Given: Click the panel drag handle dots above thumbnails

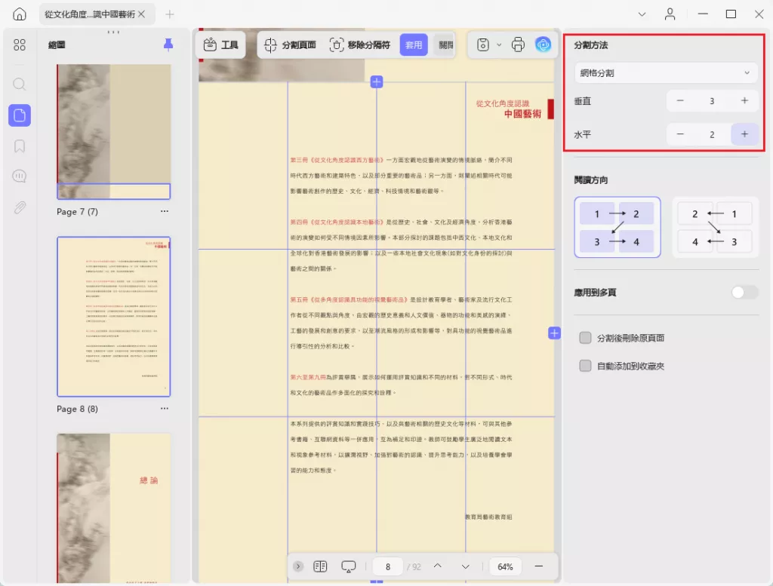Looking at the screenshot, I should pyautogui.click(x=113, y=32).
